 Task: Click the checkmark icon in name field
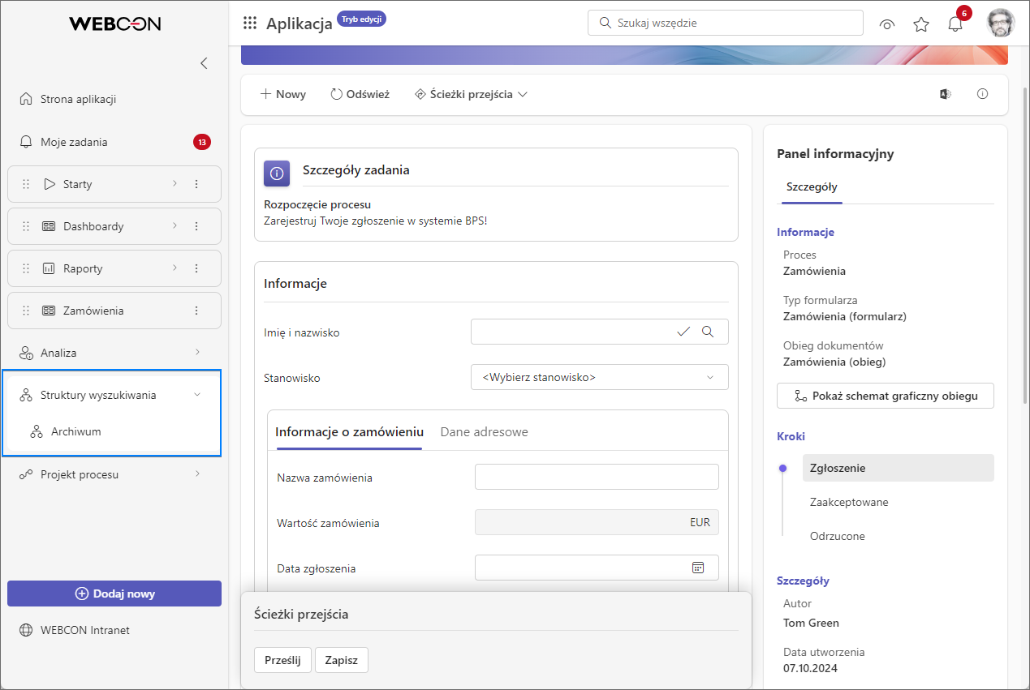pyautogui.click(x=683, y=332)
